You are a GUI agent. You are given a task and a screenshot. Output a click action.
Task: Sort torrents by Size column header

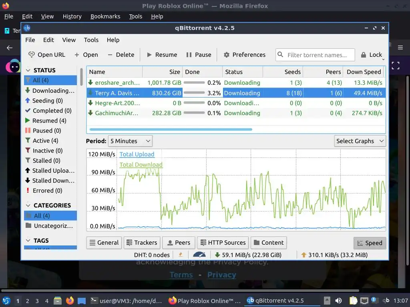point(163,72)
